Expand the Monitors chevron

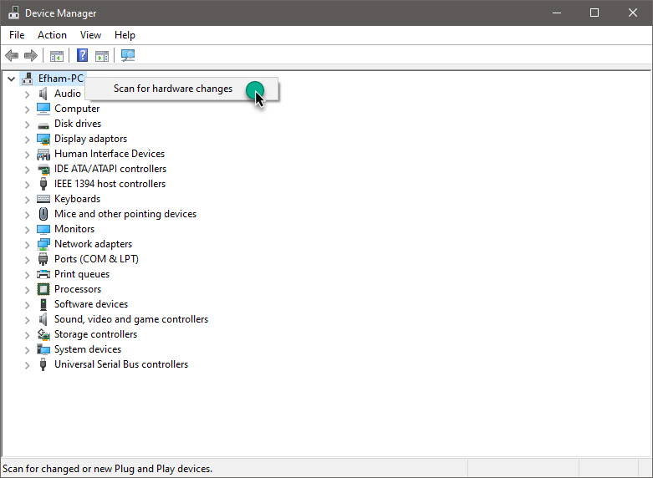pos(27,230)
